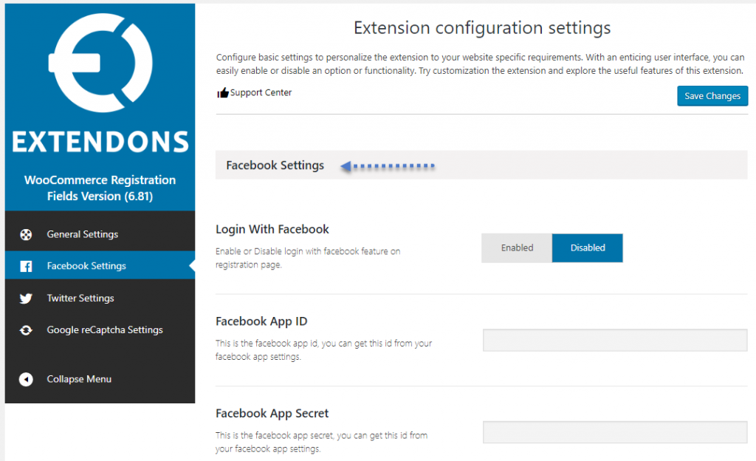The image size is (756, 461).
Task: Set Login With Facebook to Disabled
Action: (x=587, y=247)
